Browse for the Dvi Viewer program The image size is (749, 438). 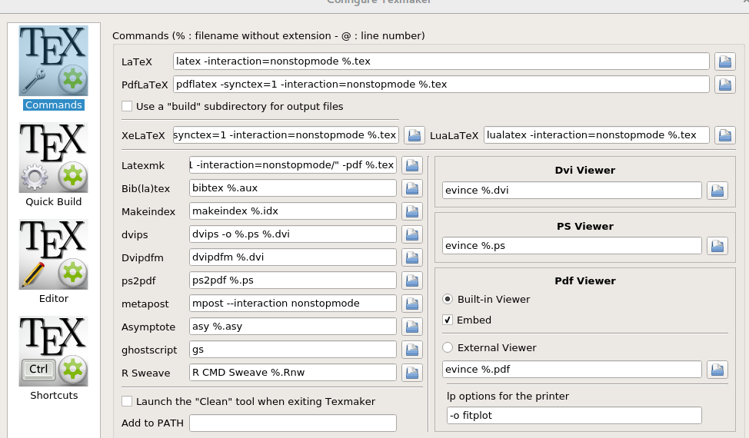717,191
